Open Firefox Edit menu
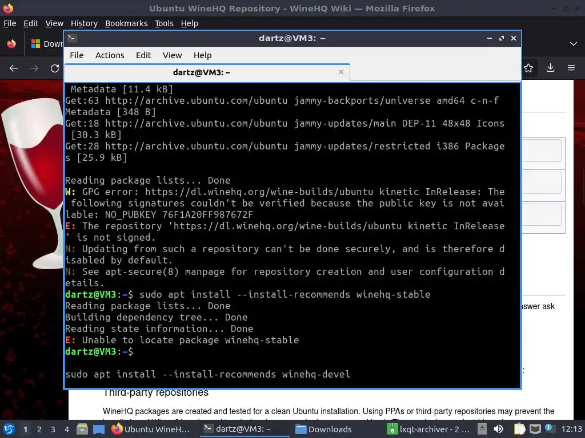The height and width of the screenshot is (438, 585). pyautogui.click(x=31, y=23)
